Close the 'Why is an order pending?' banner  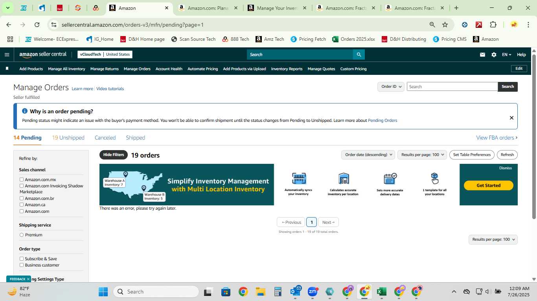point(511,118)
